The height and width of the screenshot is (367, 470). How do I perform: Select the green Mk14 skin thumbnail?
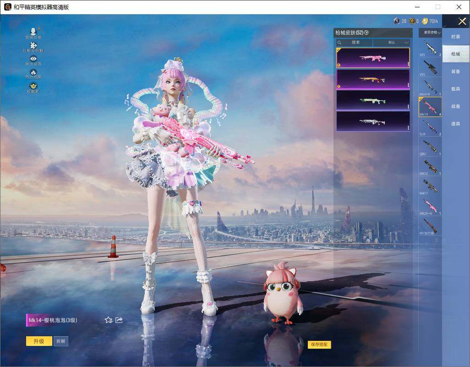[x=373, y=100]
